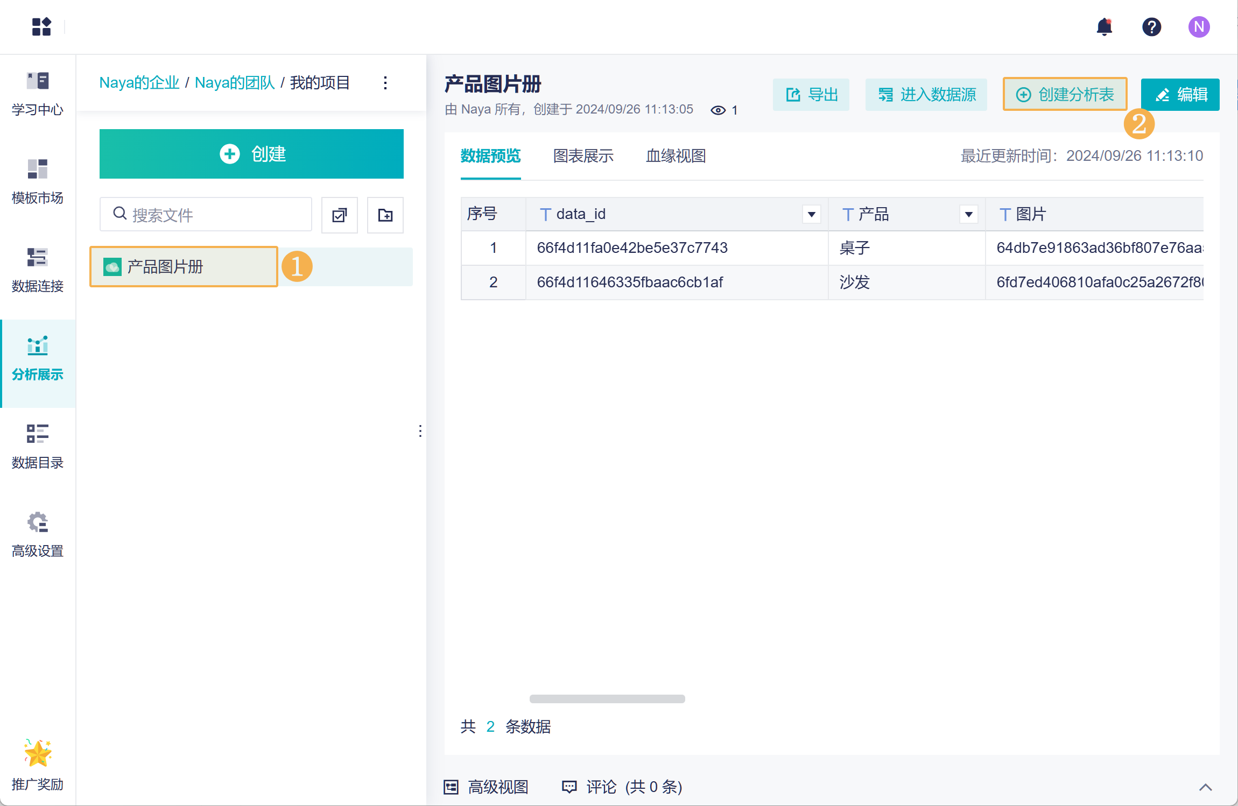The image size is (1238, 806).
Task: Click the help question mark icon
Action: coord(1151,26)
